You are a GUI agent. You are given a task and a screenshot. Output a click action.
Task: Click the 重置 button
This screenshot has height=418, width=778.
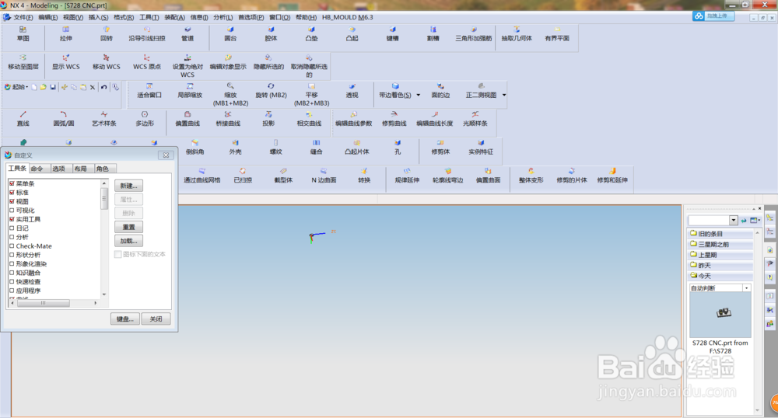click(x=128, y=227)
